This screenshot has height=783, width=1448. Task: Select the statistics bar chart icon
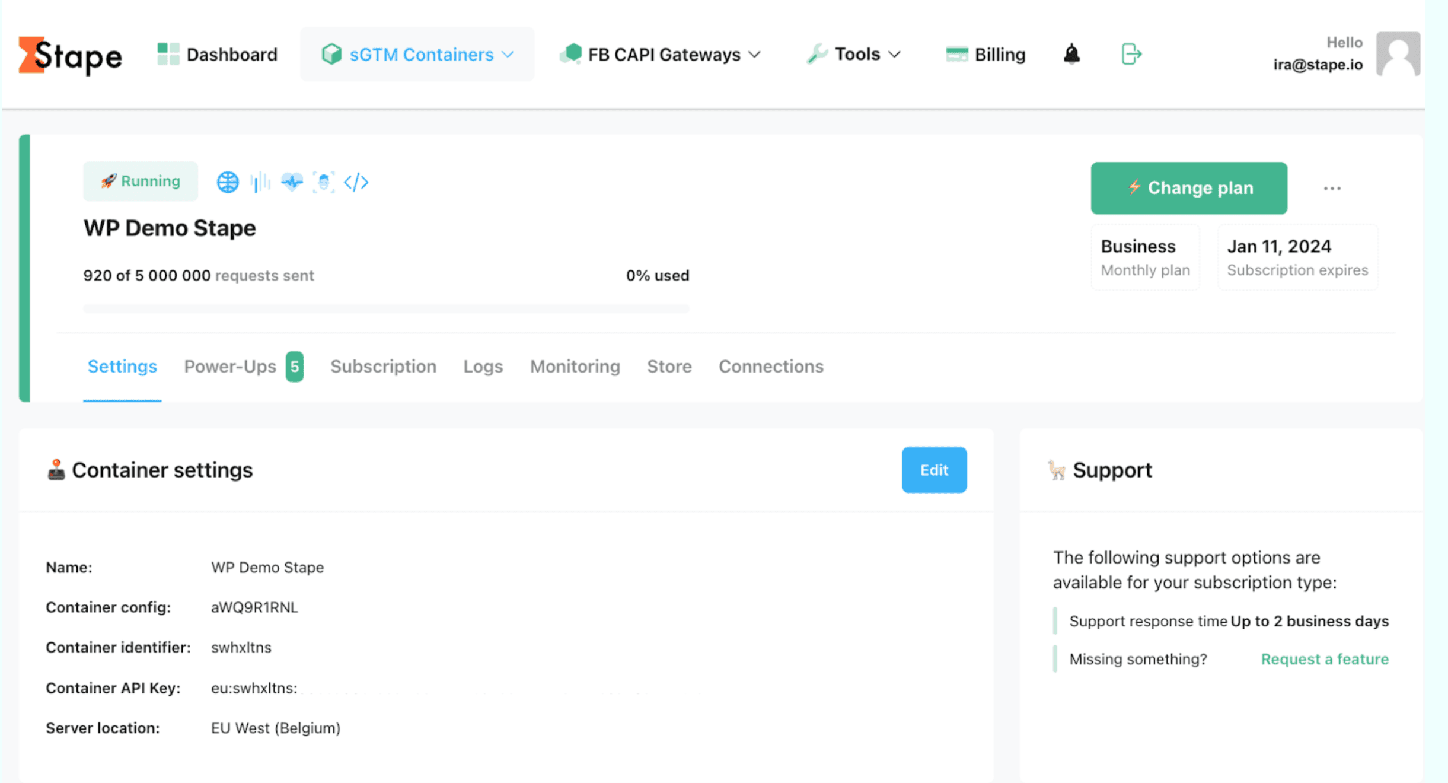(259, 182)
